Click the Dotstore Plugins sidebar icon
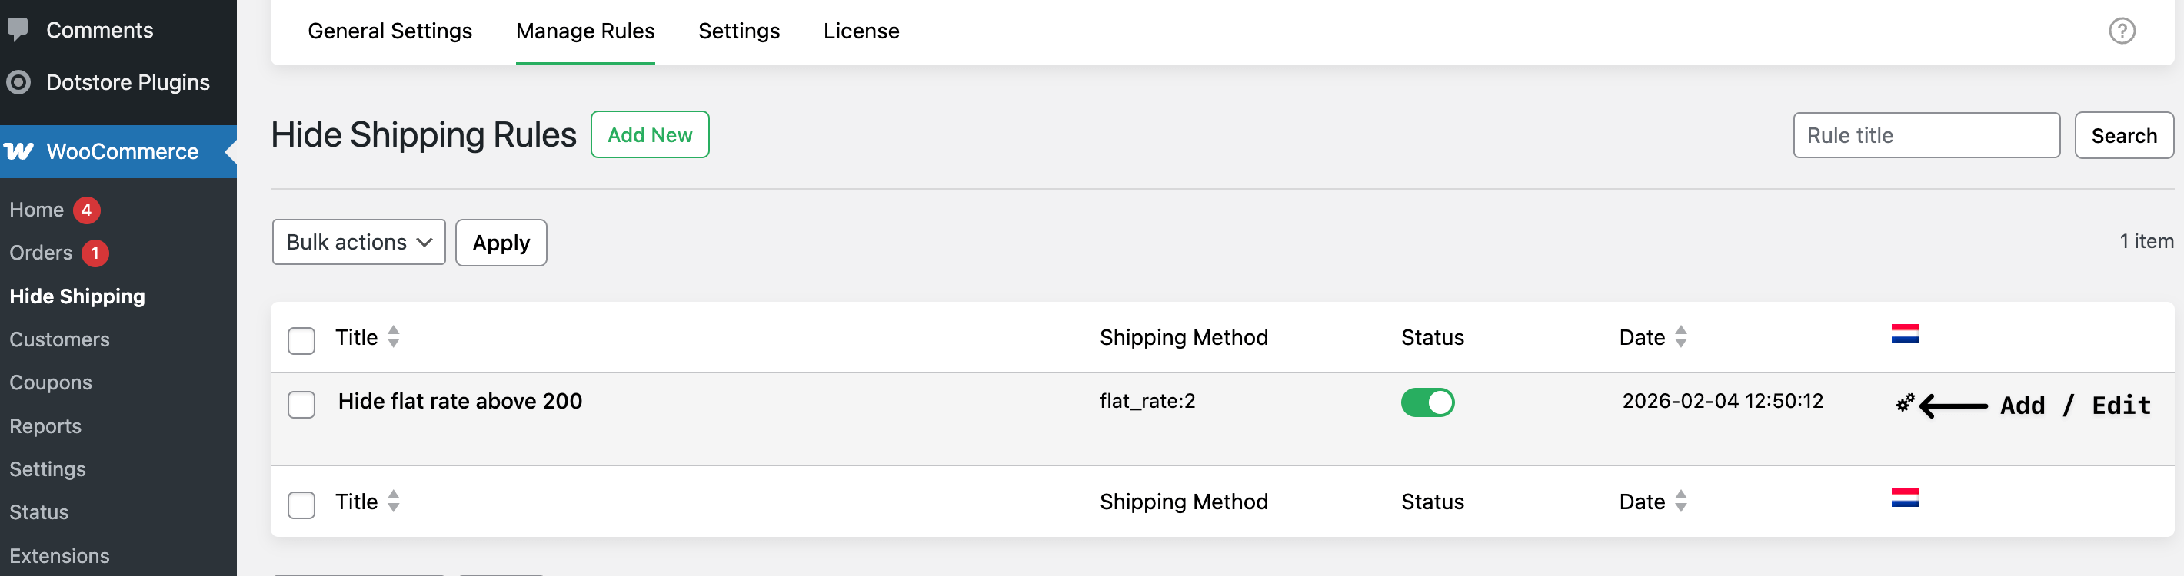 [x=18, y=82]
